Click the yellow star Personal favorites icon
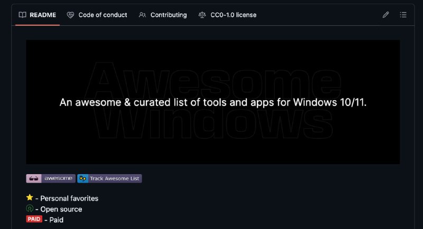The width and height of the screenshot is (423, 229). [30, 197]
